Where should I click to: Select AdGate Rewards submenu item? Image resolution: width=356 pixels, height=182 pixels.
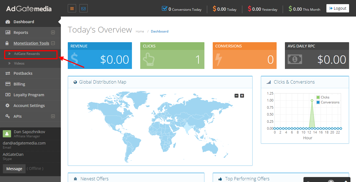31,54
